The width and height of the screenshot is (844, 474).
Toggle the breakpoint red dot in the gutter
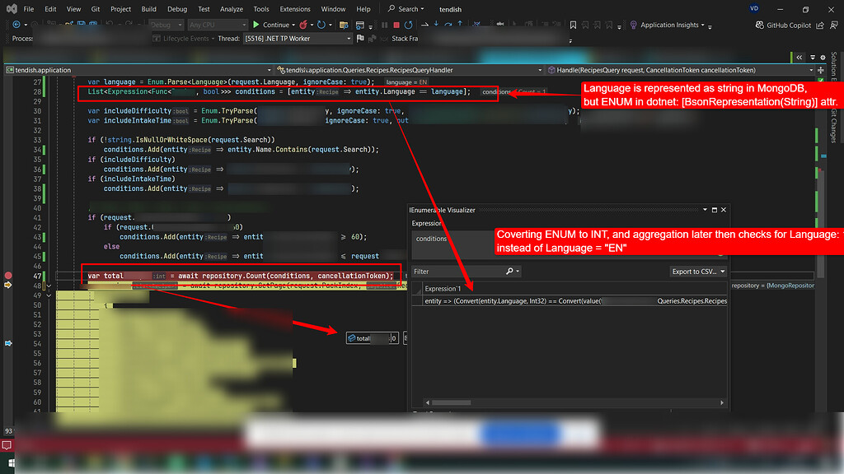click(x=8, y=276)
